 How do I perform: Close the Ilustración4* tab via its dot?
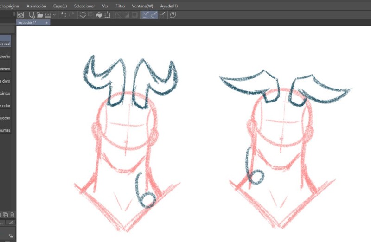tap(47, 23)
